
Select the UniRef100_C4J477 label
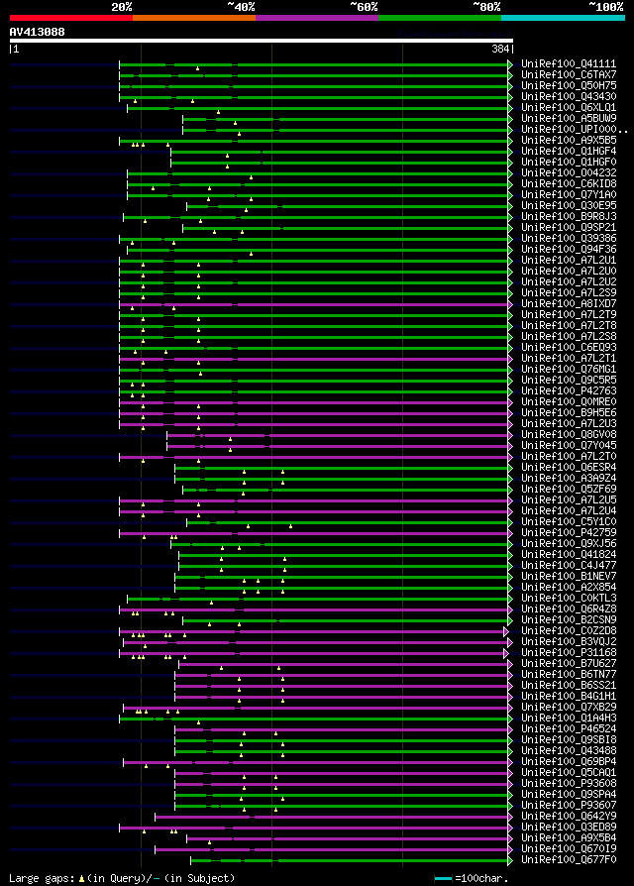[569, 566]
